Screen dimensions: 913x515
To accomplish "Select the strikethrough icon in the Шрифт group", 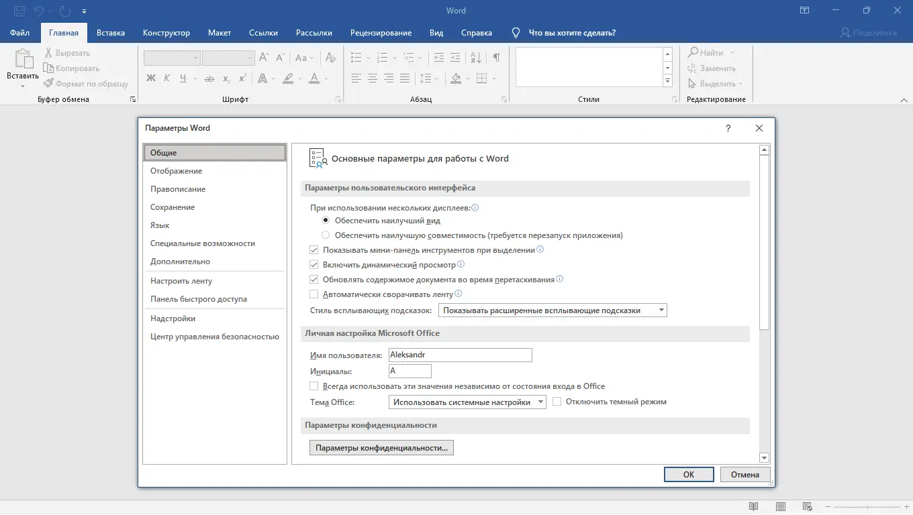I will (209, 78).
